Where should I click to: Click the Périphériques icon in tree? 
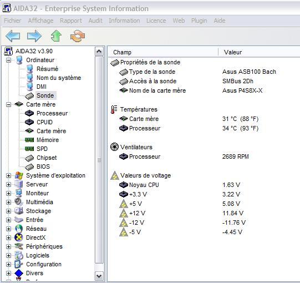[x=19, y=246]
